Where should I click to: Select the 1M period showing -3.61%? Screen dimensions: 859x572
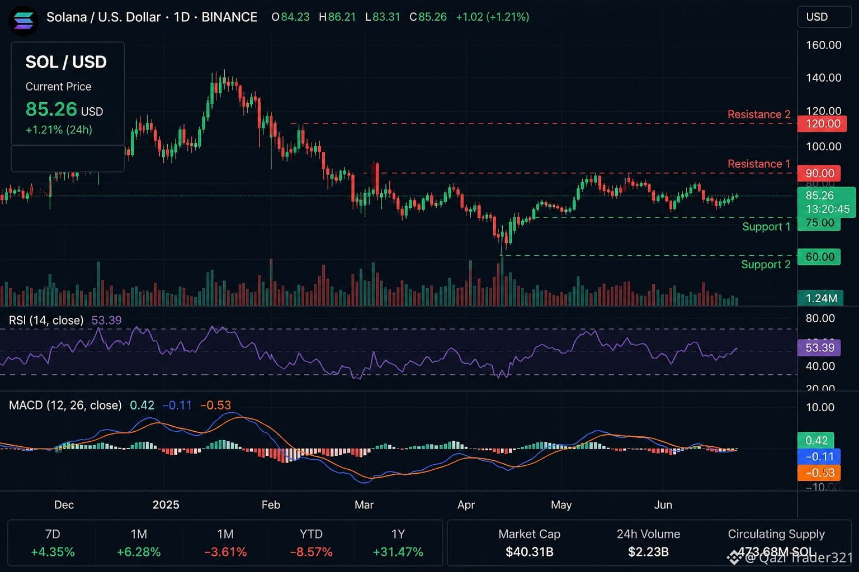pos(225,543)
